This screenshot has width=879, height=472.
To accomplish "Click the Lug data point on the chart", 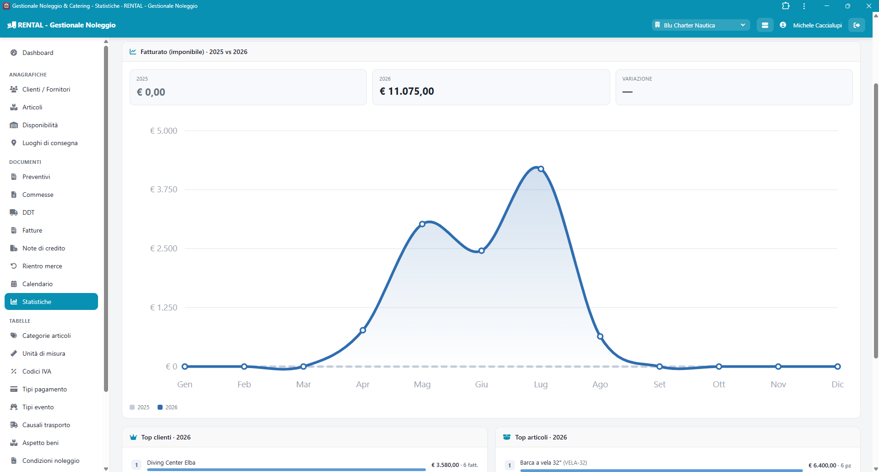I will 541,169.
